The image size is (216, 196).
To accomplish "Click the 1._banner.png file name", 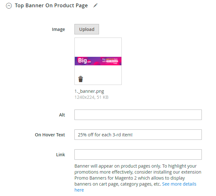I will click(x=89, y=91).
